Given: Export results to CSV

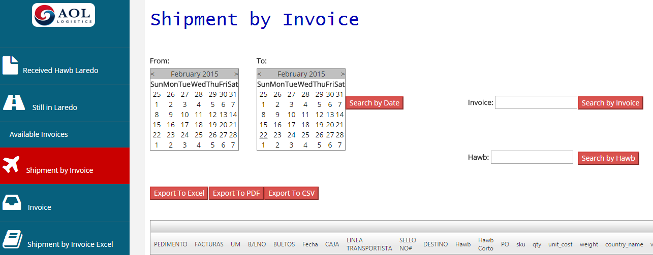Looking at the screenshot, I should pyautogui.click(x=291, y=193).
